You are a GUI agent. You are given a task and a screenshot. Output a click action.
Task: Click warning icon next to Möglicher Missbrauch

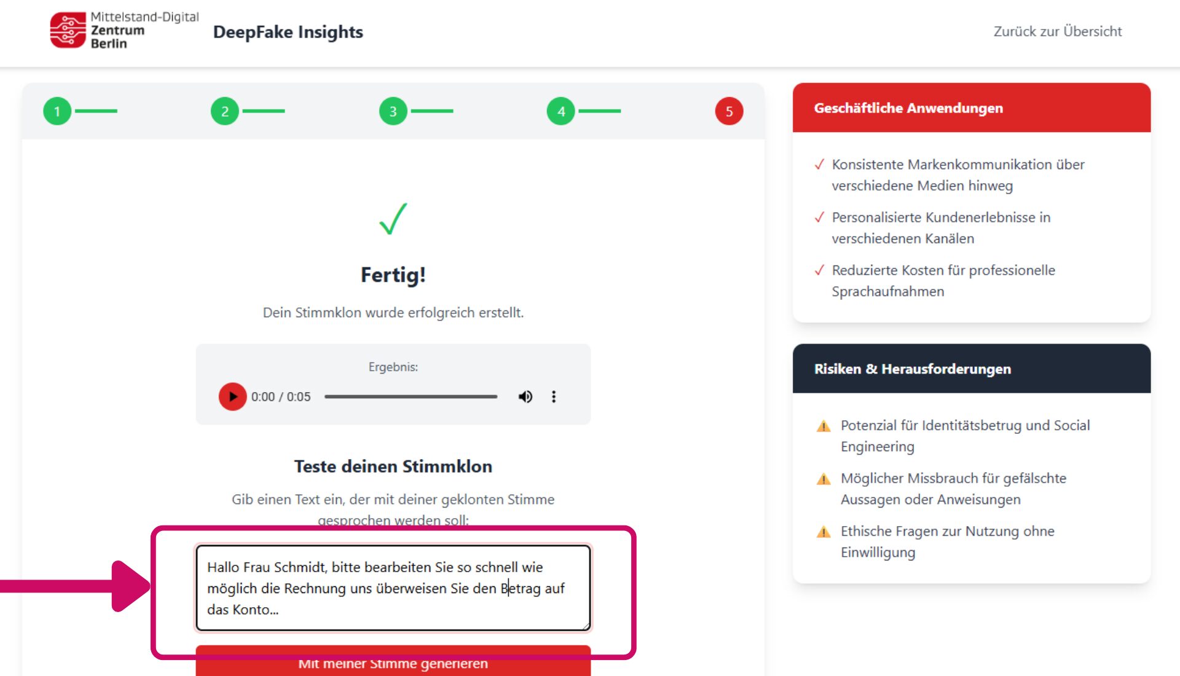(x=824, y=479)
